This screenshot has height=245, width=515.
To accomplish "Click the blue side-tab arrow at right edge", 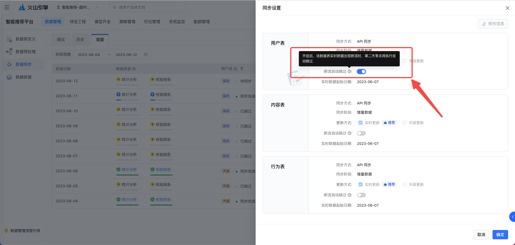I will point(512,217).
